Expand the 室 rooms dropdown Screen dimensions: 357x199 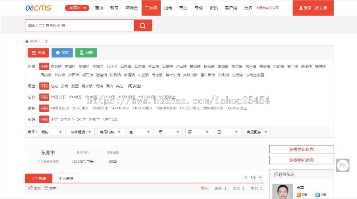click(140, 132)
